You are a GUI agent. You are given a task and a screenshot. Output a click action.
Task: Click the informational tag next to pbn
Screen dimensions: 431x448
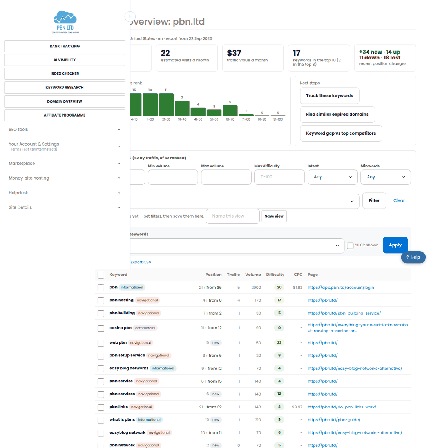tap(132, 288)
